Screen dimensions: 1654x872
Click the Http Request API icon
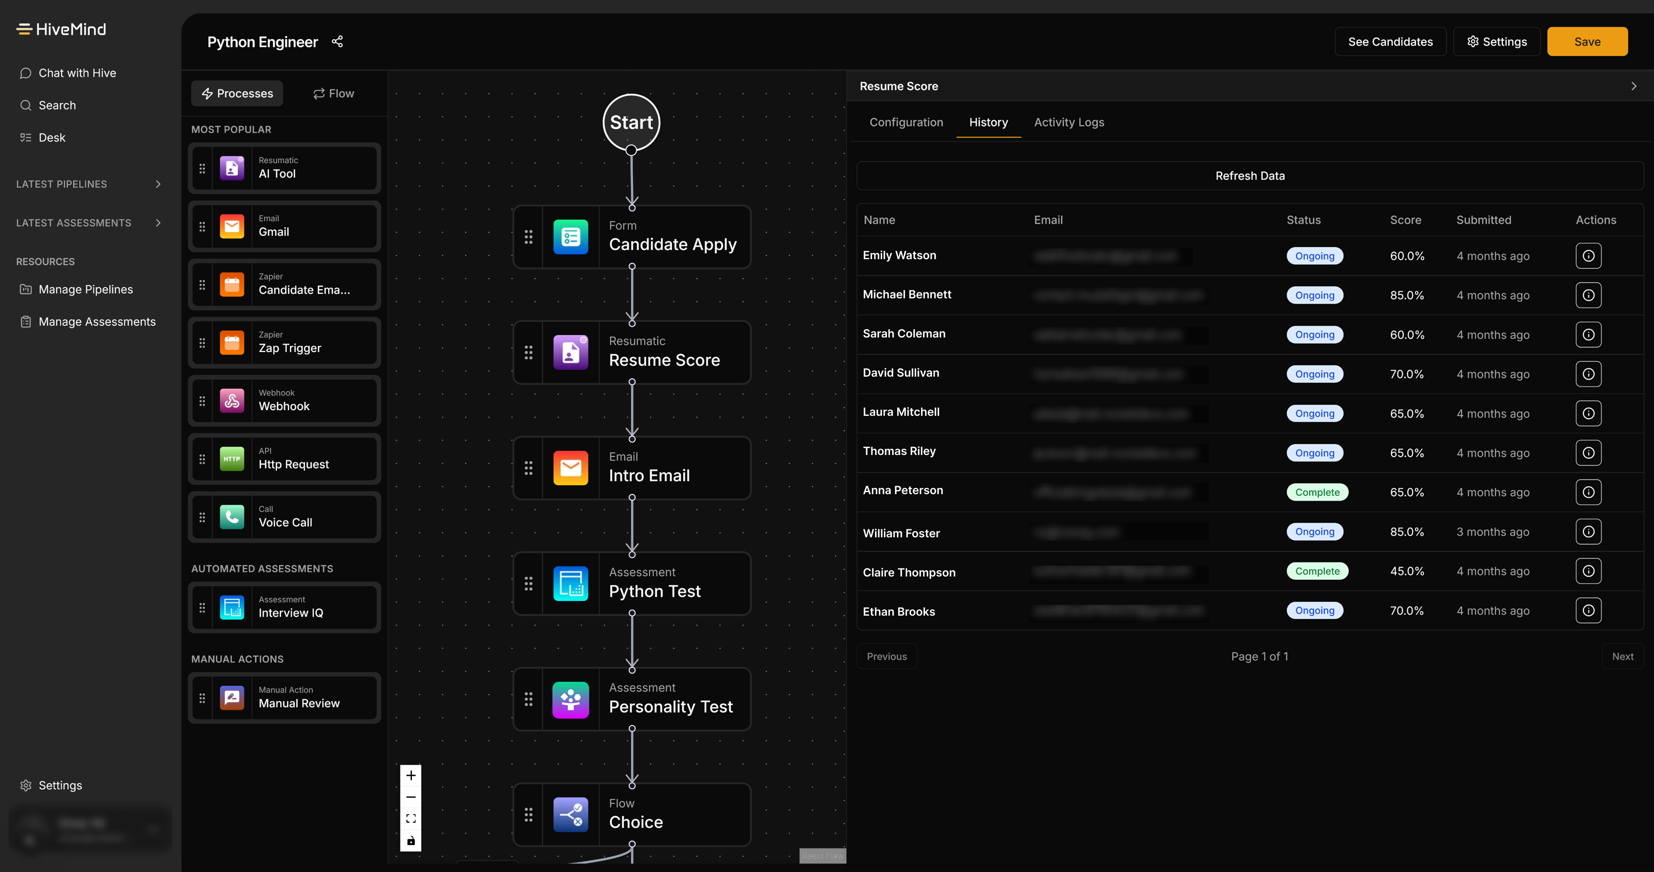click(232, 459)
